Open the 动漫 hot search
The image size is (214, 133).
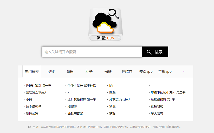click(x=112, y=92)
